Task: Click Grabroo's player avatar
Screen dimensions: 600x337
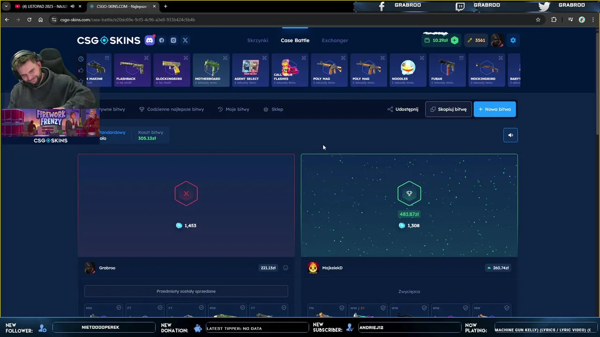Action: pos(90,268)
